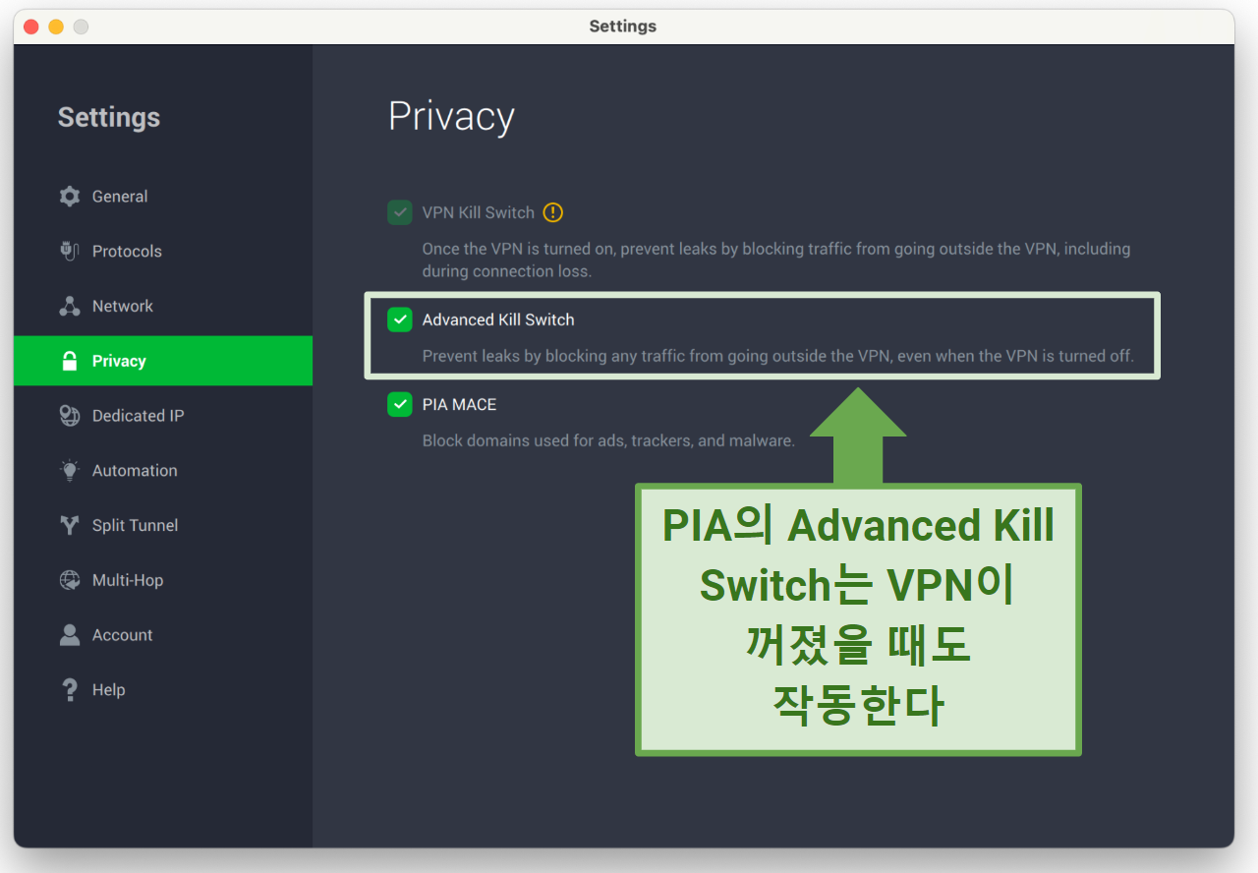Click the Network nodes icon

(x=70, y=307)
